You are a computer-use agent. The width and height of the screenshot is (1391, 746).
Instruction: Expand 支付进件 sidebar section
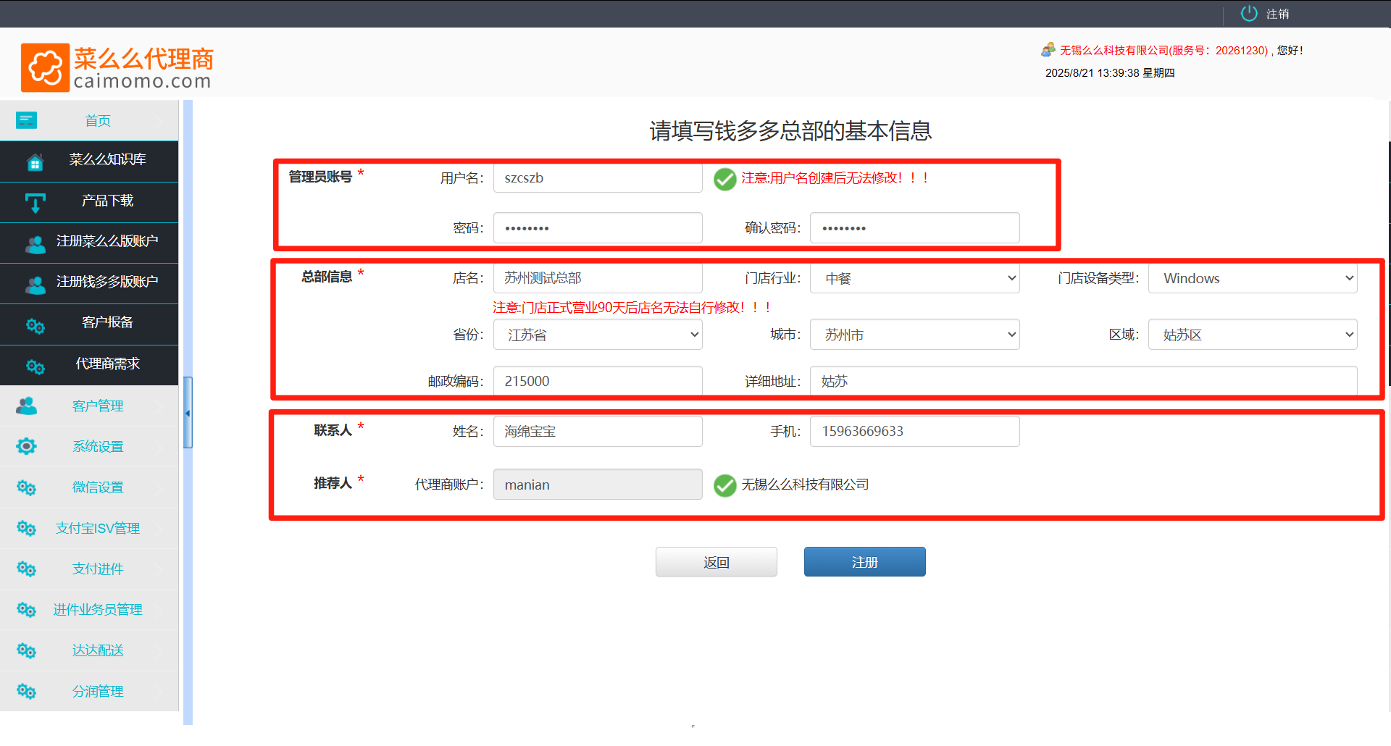89,569
